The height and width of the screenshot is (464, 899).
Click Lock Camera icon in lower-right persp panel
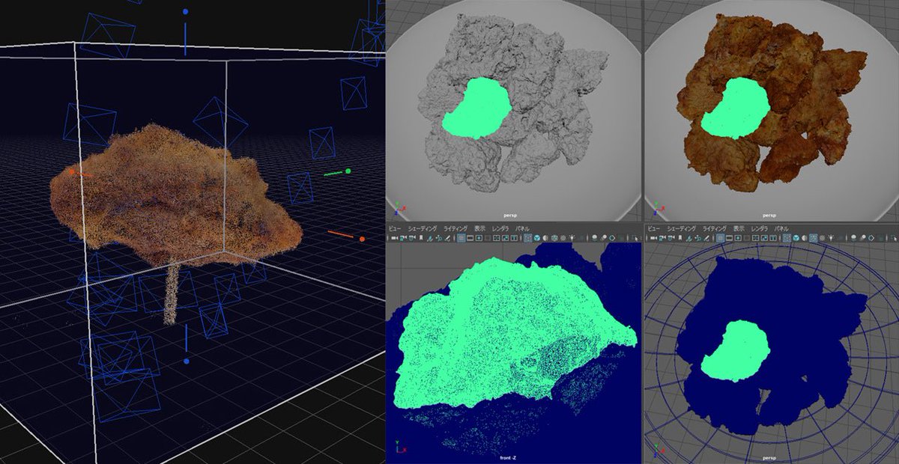click(x=661, y=238)
